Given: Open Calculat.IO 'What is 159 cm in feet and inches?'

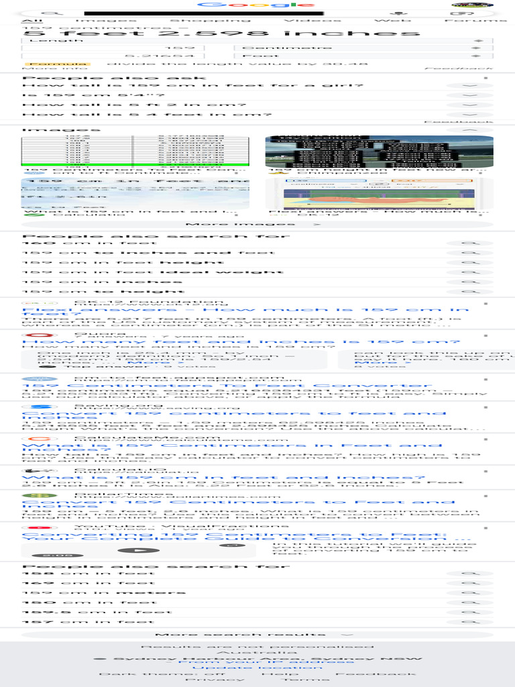Looking at the screenshot, I should pos(223,478).
